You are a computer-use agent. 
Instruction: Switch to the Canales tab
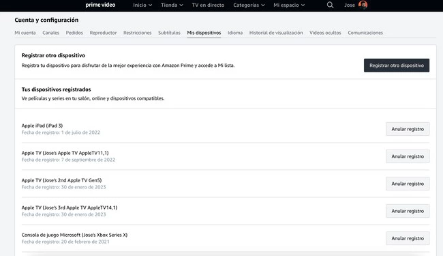(51, 33)
